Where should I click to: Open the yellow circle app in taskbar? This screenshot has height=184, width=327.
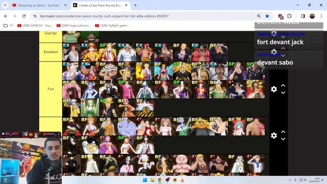point(175,180)
